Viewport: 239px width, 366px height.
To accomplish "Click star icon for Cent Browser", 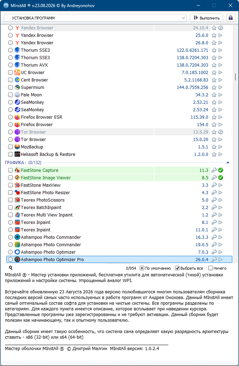I will [214, 80].
